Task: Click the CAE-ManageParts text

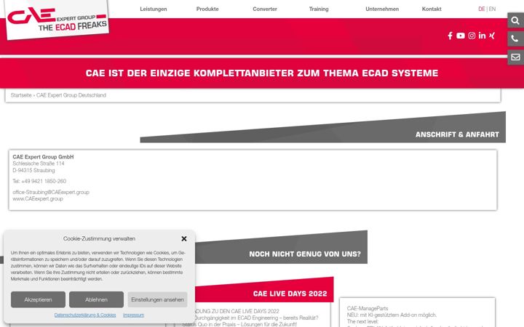Action: tap(368, 308)
